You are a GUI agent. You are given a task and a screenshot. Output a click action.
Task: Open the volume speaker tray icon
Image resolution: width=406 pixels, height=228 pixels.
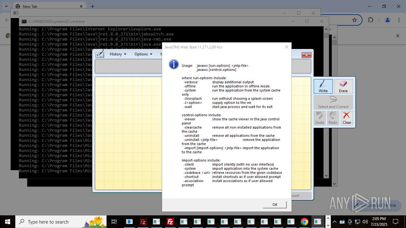(365, 222)
